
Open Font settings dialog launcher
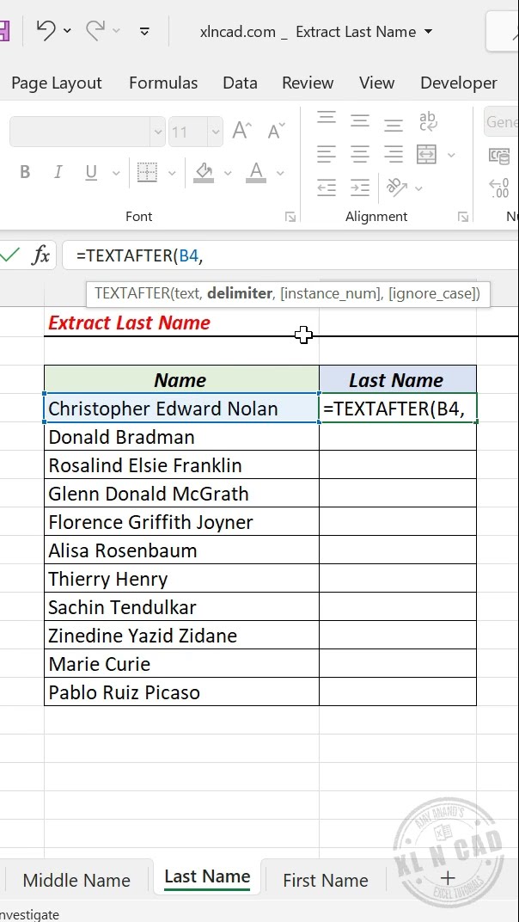pyautogui.click(x=290, y=217)
